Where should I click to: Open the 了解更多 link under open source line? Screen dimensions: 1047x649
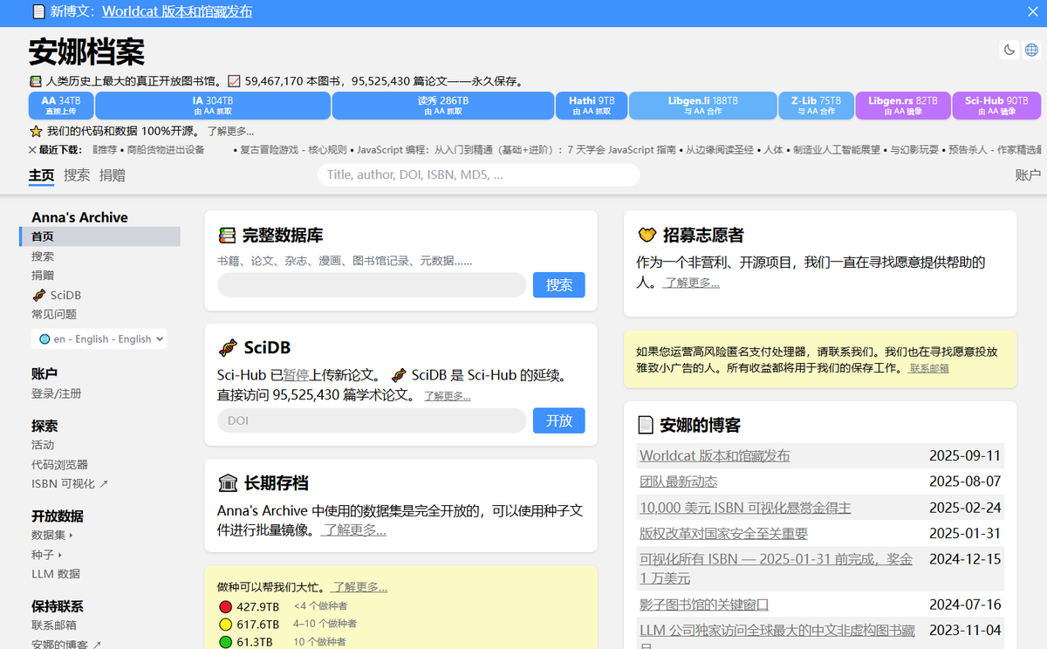230,131
